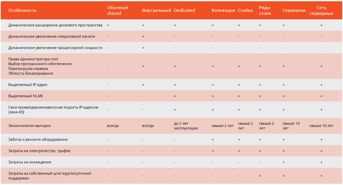
Task: Select the 'Dedicated' column header
Action: point(184,10)
